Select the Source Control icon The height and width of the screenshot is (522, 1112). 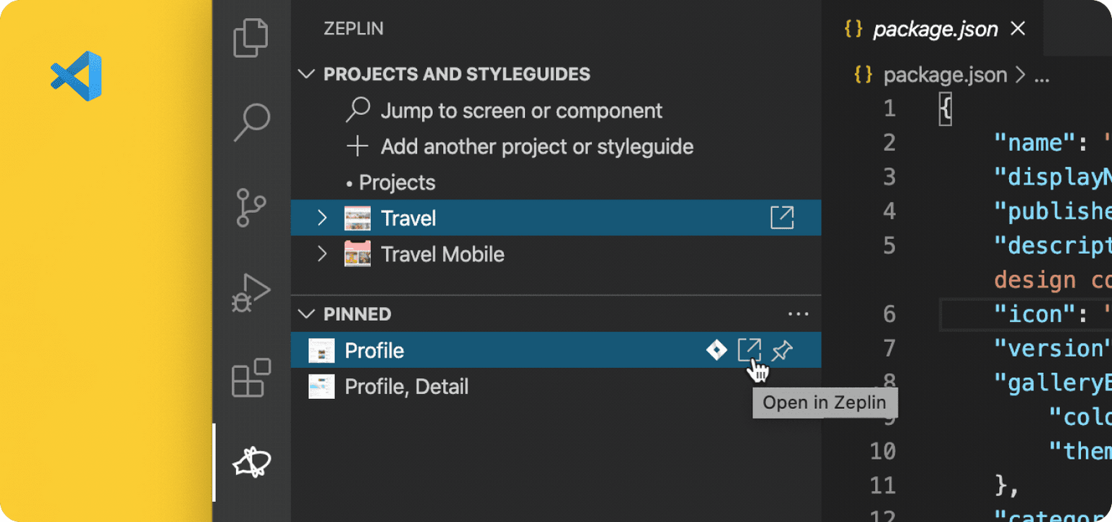coord(250,208)
